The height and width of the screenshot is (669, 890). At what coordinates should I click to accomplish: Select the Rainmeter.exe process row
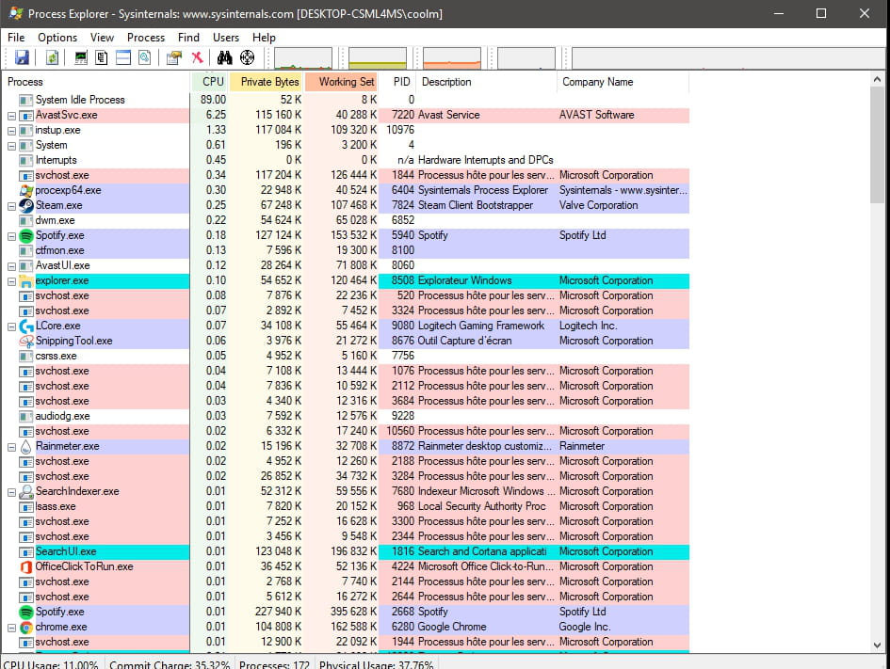67,446
